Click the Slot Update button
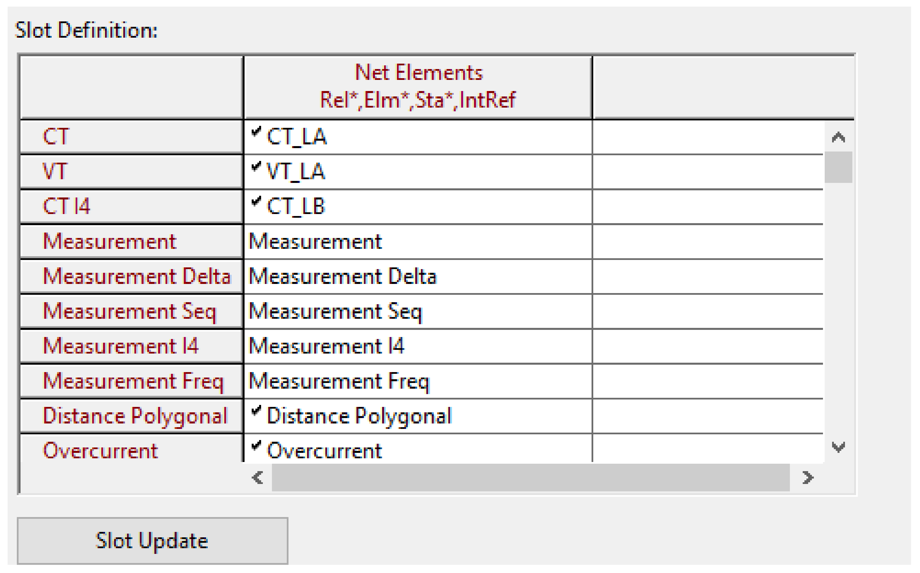This screenshot has width=920, height=573. click(152, 540)
